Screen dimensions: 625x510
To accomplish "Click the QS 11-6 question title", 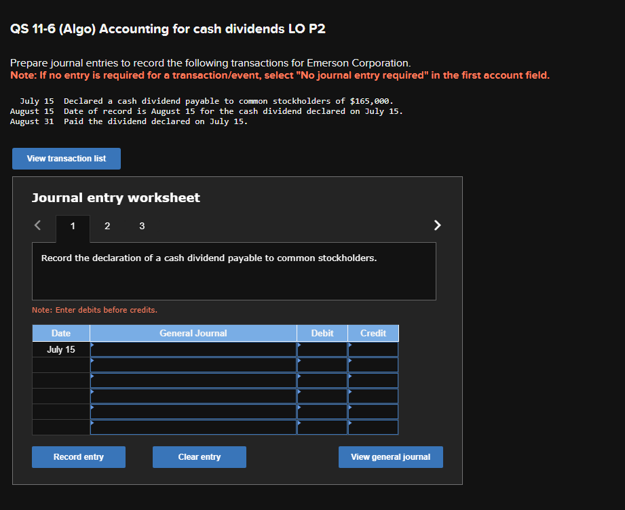I will pyautogui.click(x=168, y=28).
